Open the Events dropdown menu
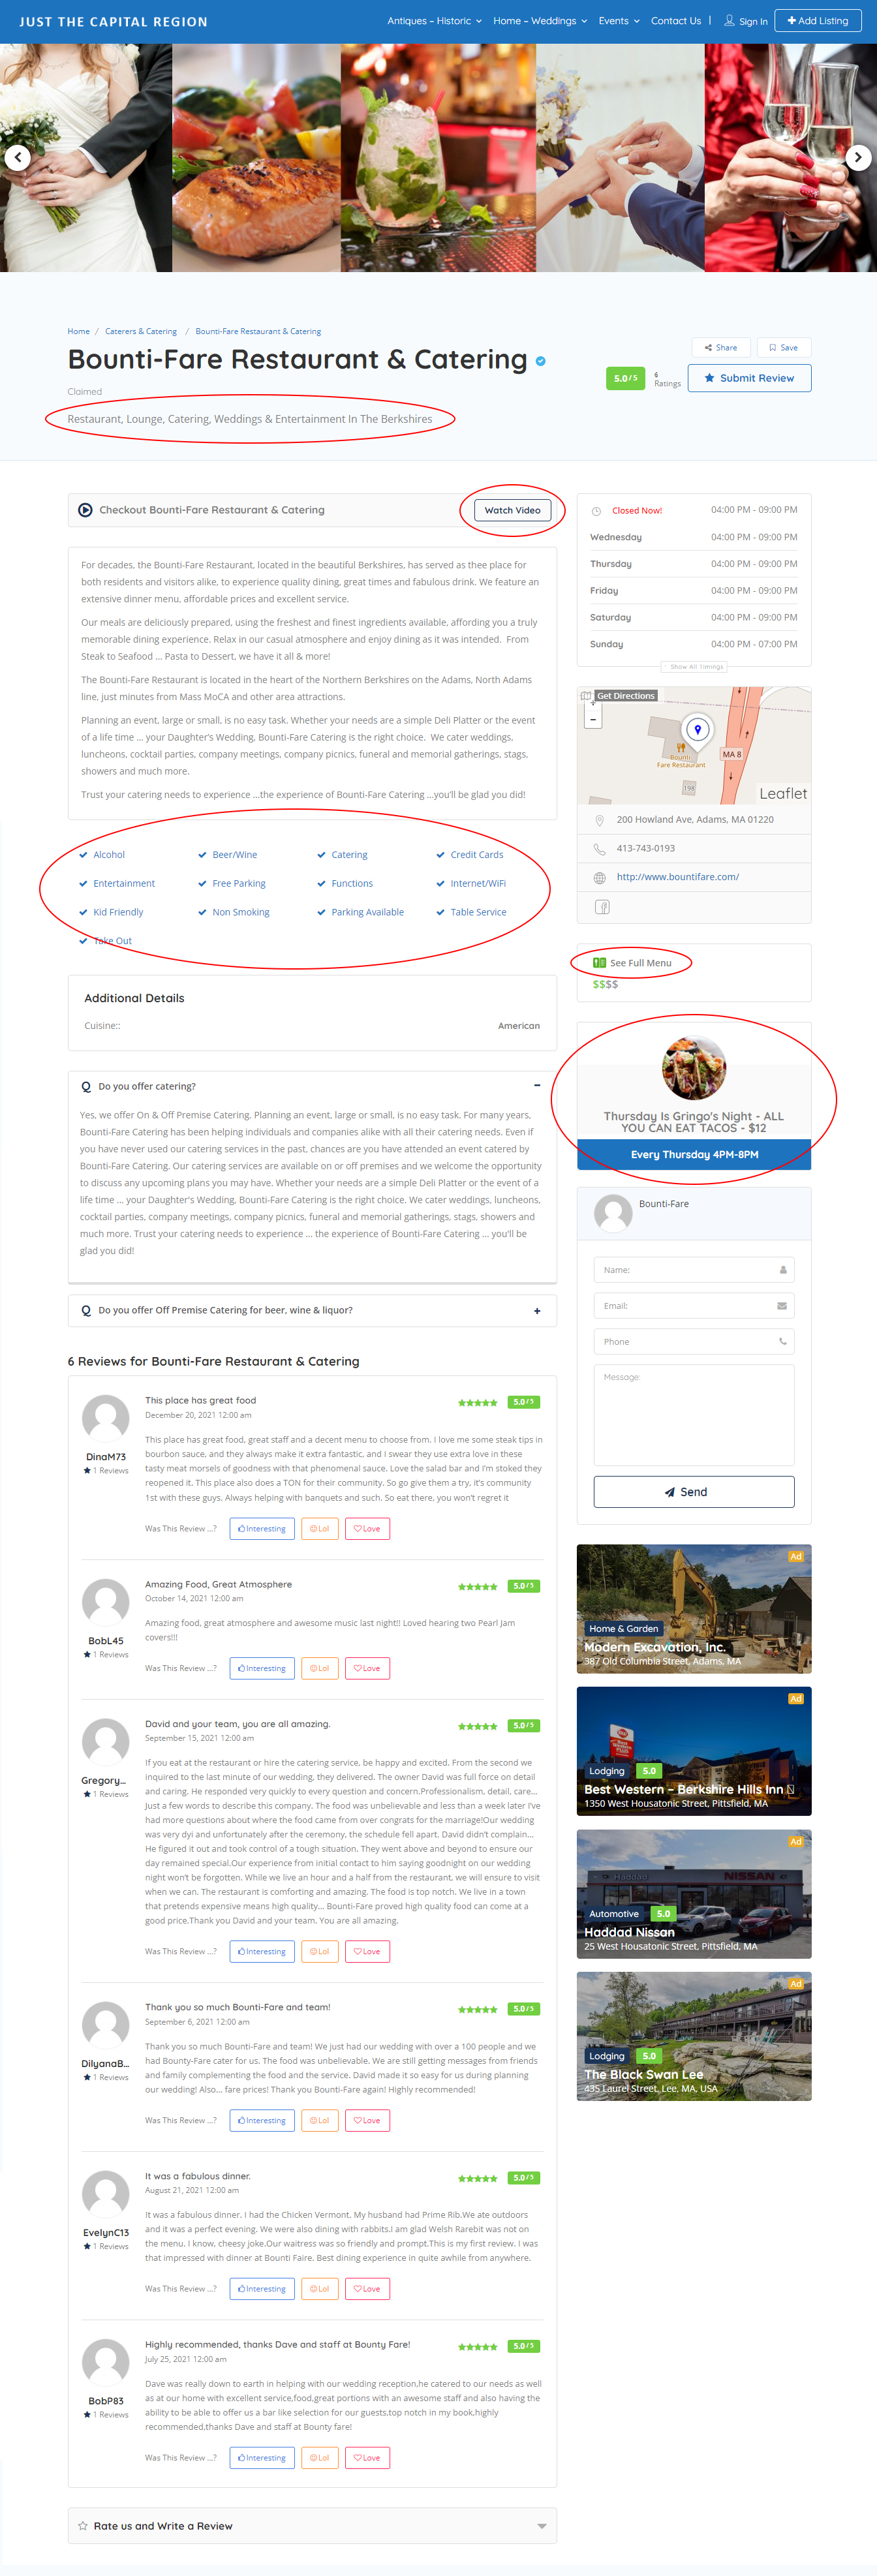 [618, 21]
